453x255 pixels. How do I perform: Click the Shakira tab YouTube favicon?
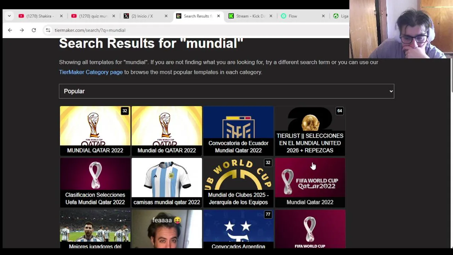(21, 16)
